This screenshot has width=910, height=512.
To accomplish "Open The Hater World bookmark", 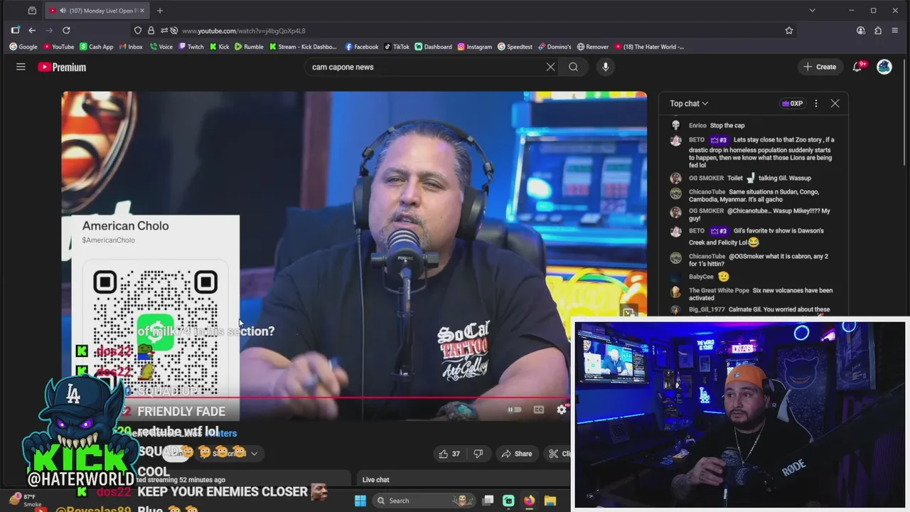I will pyautogui.click(x=649, y=47).
